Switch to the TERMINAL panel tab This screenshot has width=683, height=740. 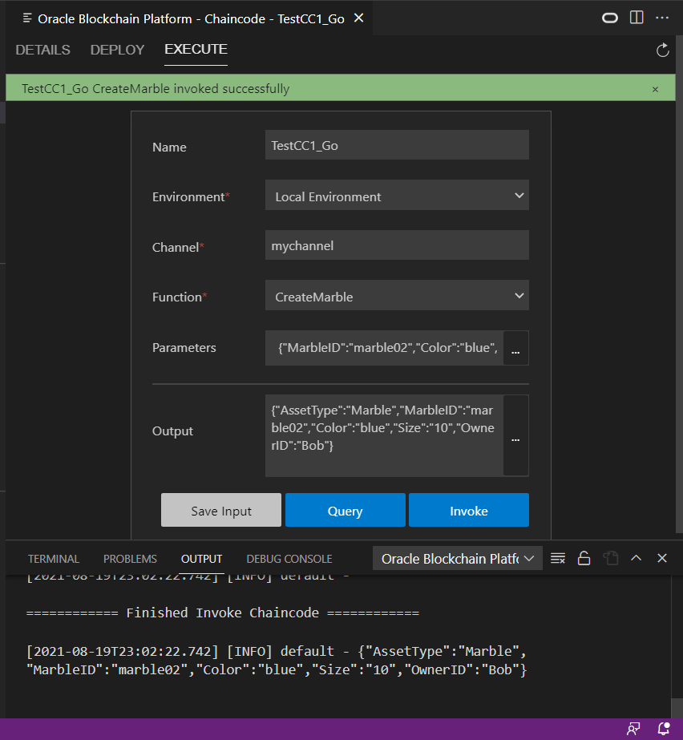54,559
